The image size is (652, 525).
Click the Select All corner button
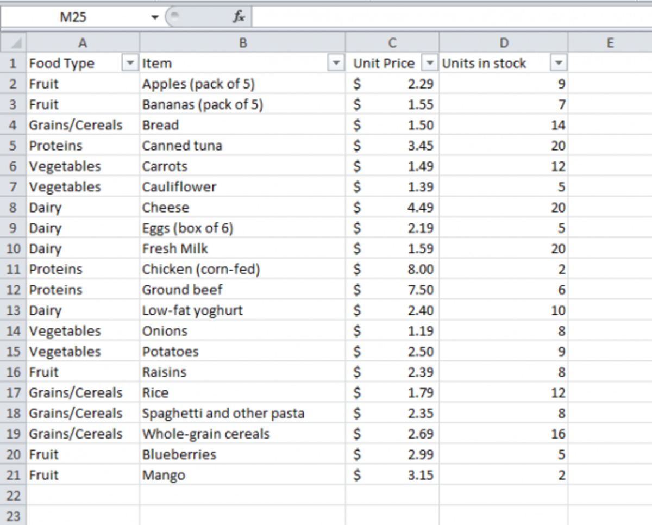(x=14, y=42)
